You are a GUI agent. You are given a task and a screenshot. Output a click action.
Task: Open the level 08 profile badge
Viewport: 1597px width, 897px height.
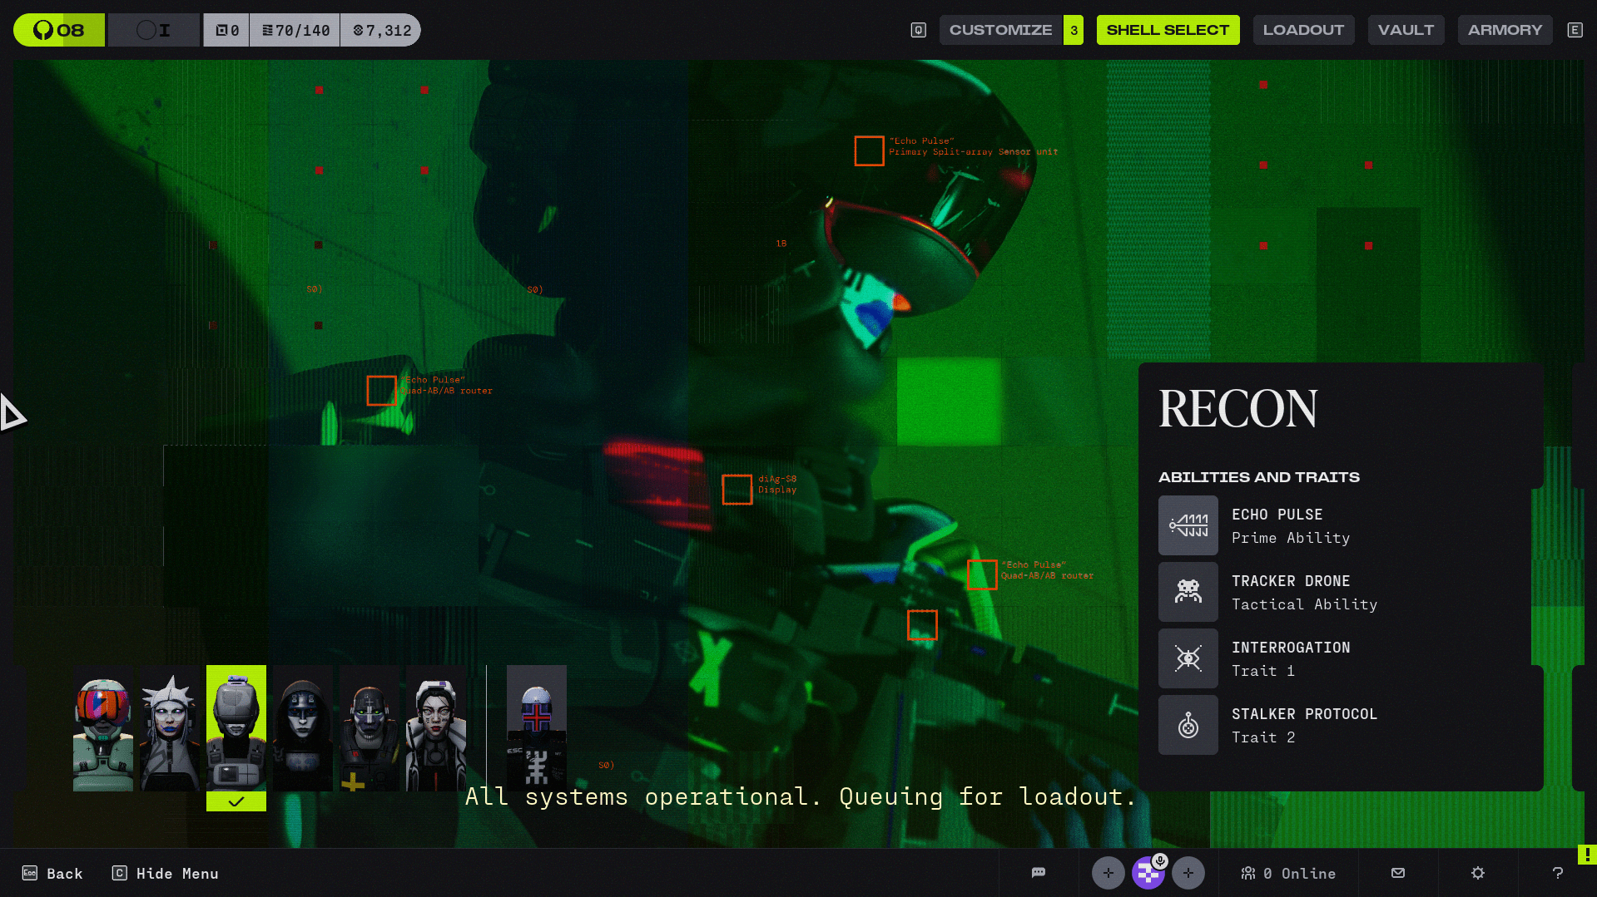click(59, 31)
